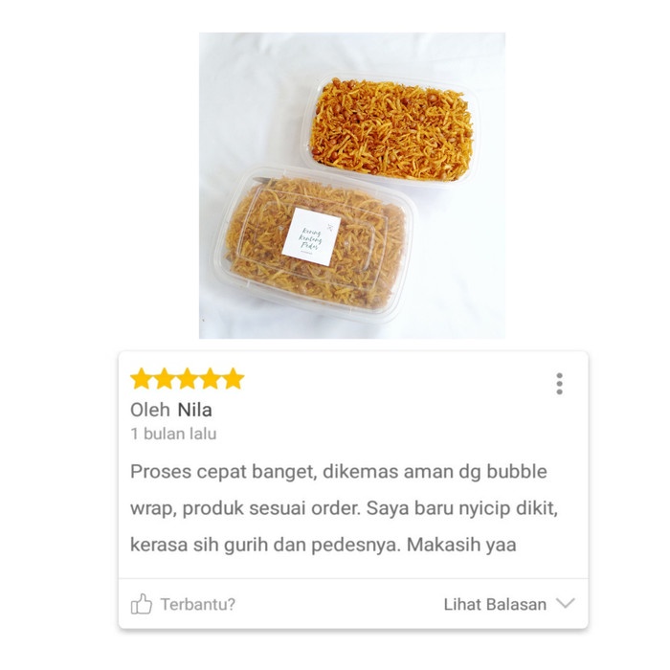Screen dimensions: 670x670
Task: Select the fifth rating star
Action: [234, 379]
